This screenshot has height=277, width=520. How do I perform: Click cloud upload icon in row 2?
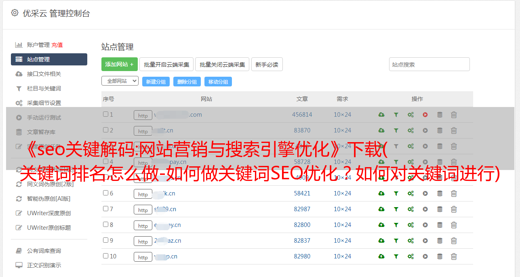pyautogui.click(x=381, y=130)
